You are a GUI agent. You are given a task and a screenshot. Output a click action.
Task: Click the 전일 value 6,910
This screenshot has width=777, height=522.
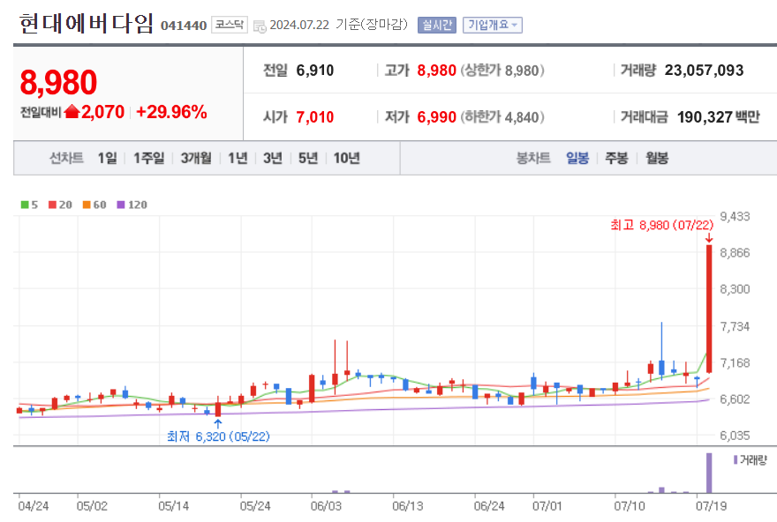click(x=315, y=71)
